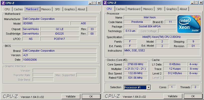The width and height of the screenshot is (204, 100).
Task: Click Threads count value 2
Action: (x=195, y=87)
